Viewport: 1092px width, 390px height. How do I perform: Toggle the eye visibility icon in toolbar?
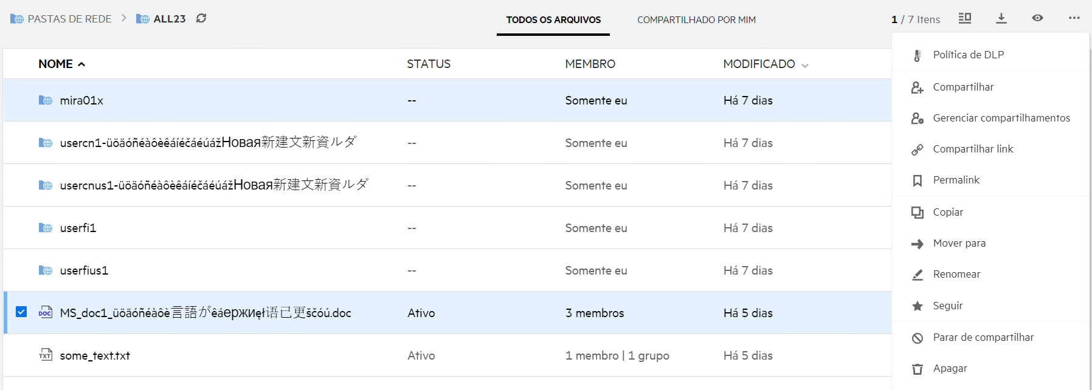click(1037, 18)
